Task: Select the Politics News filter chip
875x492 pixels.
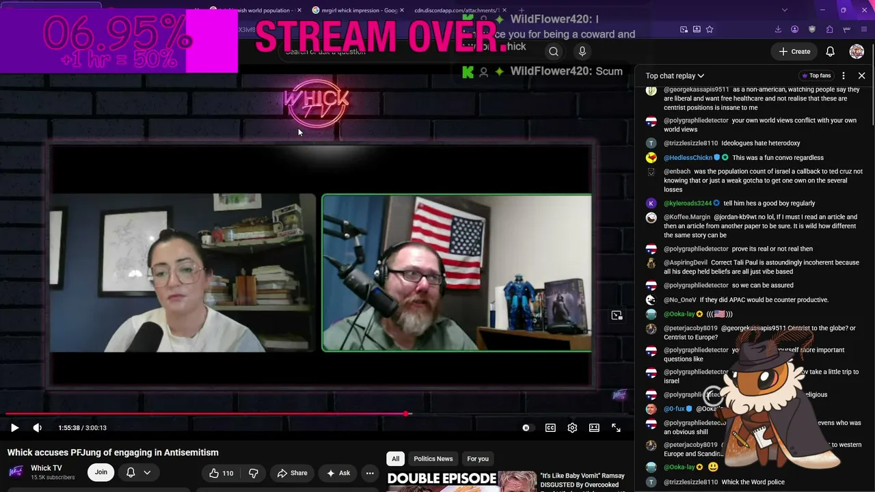Action: (433, 459)
